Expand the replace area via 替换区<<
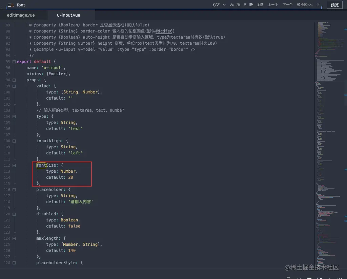 coord(305,5)
